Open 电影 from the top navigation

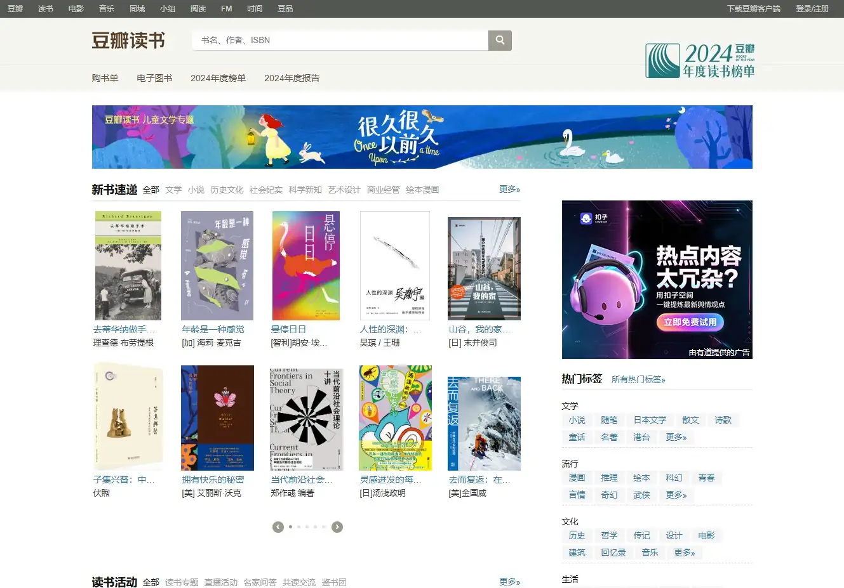tap(76, 8)
